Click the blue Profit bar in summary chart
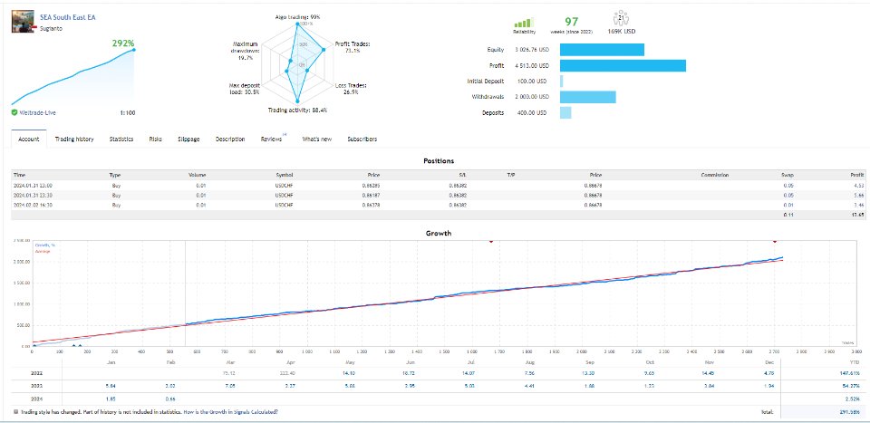Viewport: 870px width, 423px height. click(623, 65)
